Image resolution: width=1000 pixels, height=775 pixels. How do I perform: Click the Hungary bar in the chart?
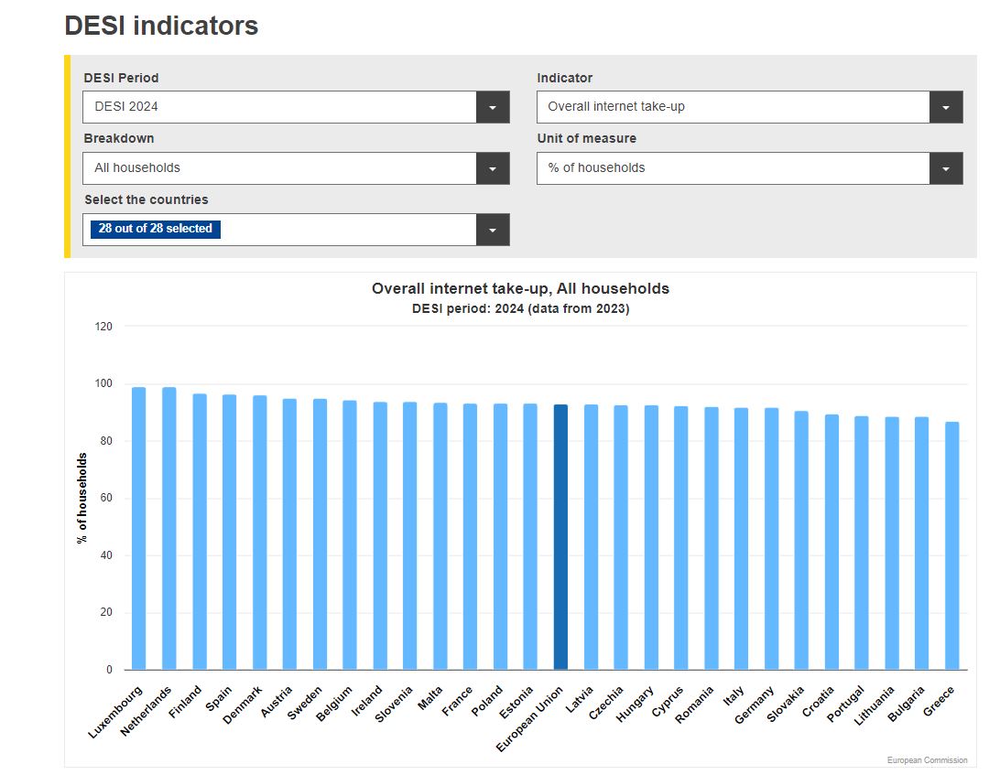click(x=651, y=537)
